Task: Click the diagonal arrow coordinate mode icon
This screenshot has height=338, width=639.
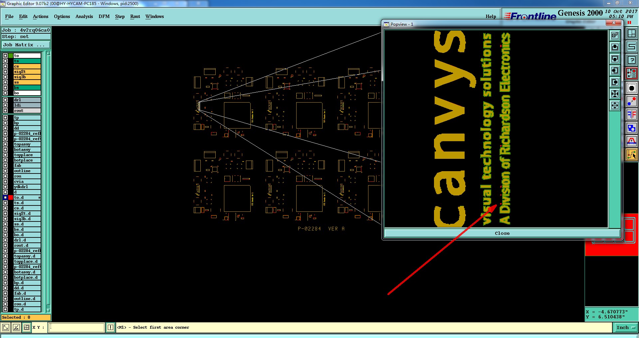Action: coord(6,327)
